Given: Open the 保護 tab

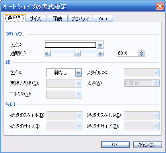Looking at the screenshot, I should [57, 19].
